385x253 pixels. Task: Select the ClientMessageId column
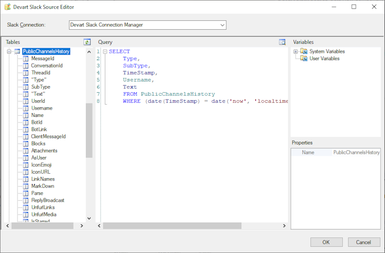point(48,137)
